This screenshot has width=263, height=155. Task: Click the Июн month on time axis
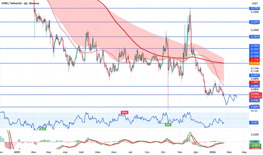98,152
